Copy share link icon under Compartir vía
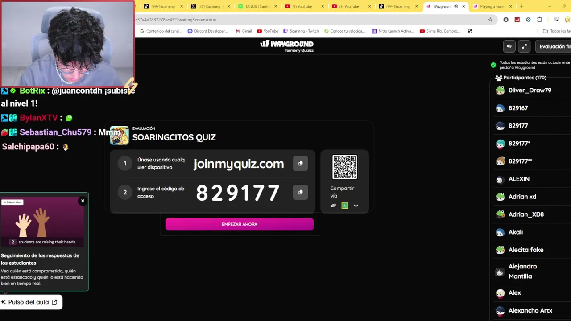 [333, 206]
